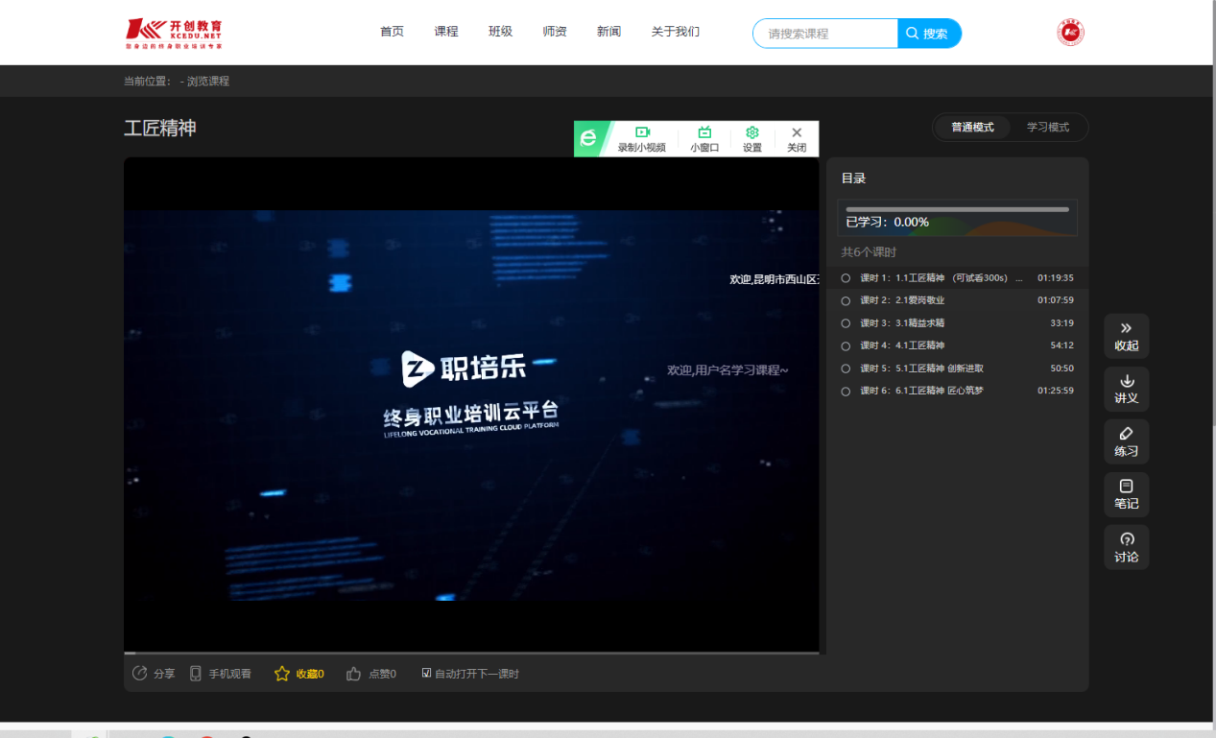Open the 关于我们 nav item
Image resolution: width=1216 pixels, height=738 pixels.
click(676, 32)
